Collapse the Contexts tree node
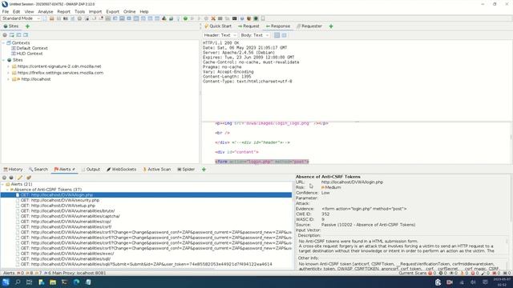The height and width of the screenshot is (288, 513). tap(3, 42)
